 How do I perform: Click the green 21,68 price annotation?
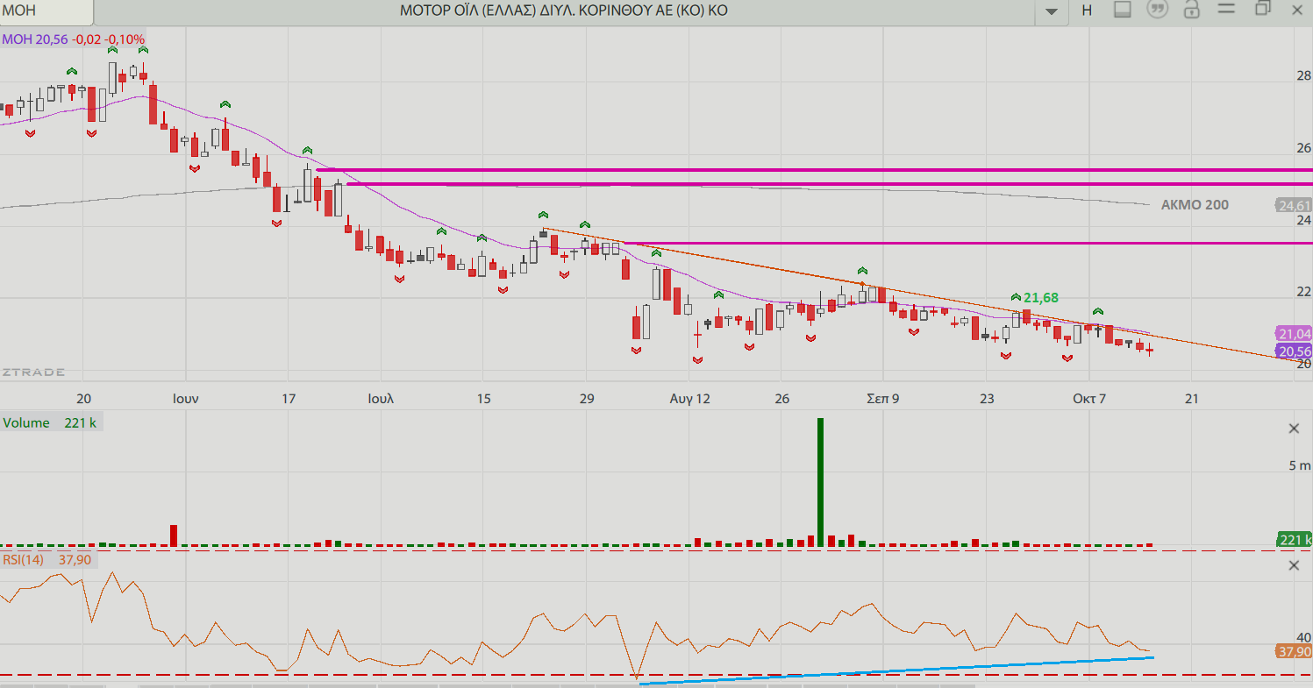tap(1041, 298)
